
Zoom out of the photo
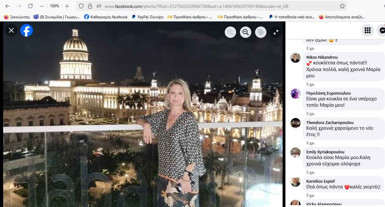(x=246, y=32)
